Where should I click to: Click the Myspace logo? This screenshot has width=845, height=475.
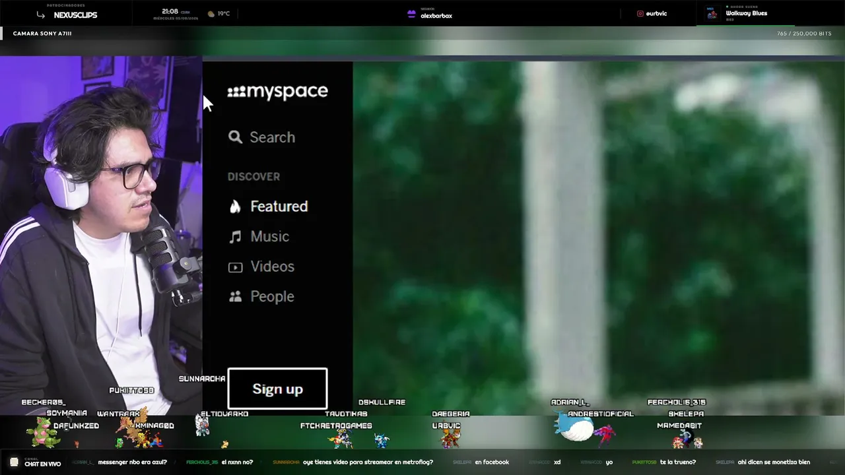[x=277, y=92]
